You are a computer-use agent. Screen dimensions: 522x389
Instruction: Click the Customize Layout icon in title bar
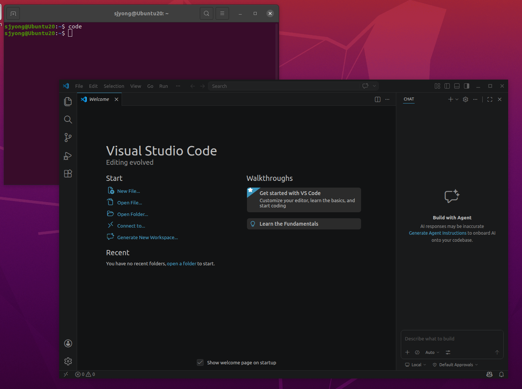(x=437, y=86)
